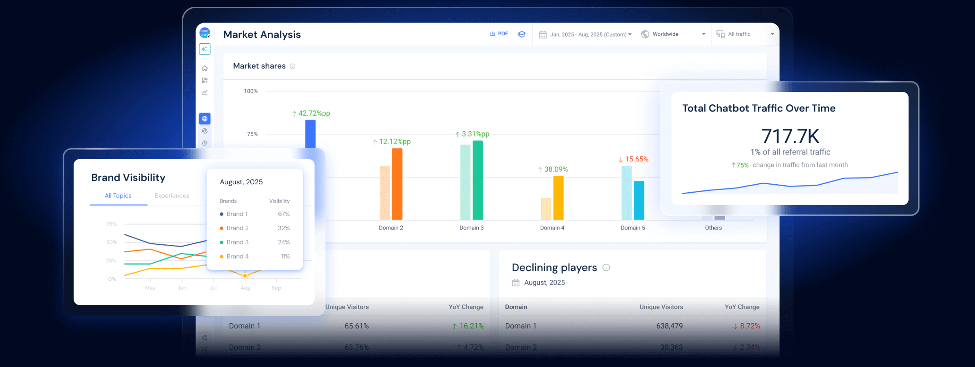Click the August data point on visibility chart

(x=245, y=276)
